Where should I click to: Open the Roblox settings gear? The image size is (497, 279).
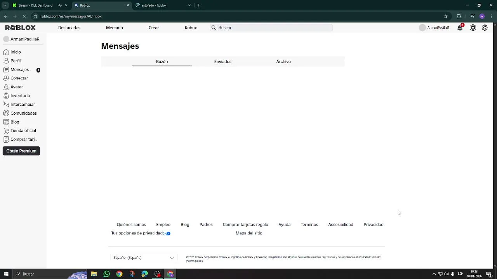click(x=485, y=28)
